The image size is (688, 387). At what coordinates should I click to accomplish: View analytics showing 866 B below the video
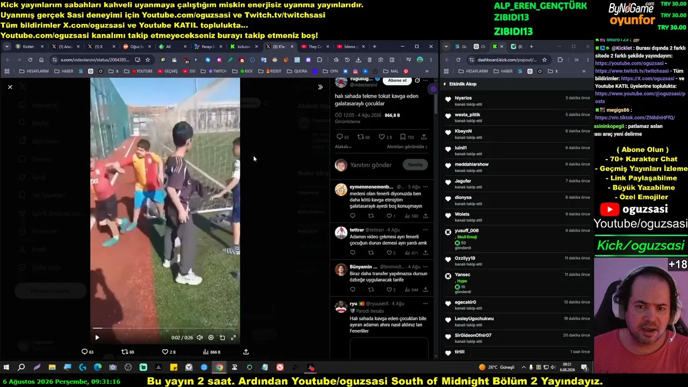(211, 352)
